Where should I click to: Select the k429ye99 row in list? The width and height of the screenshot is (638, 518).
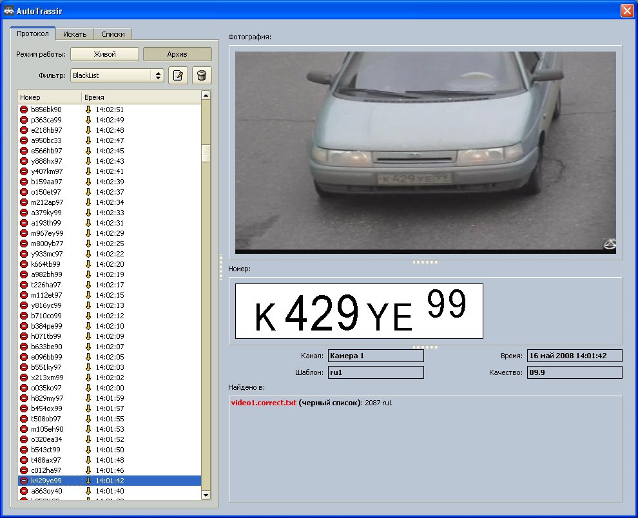pyautogui.click(x=46, y=481)
